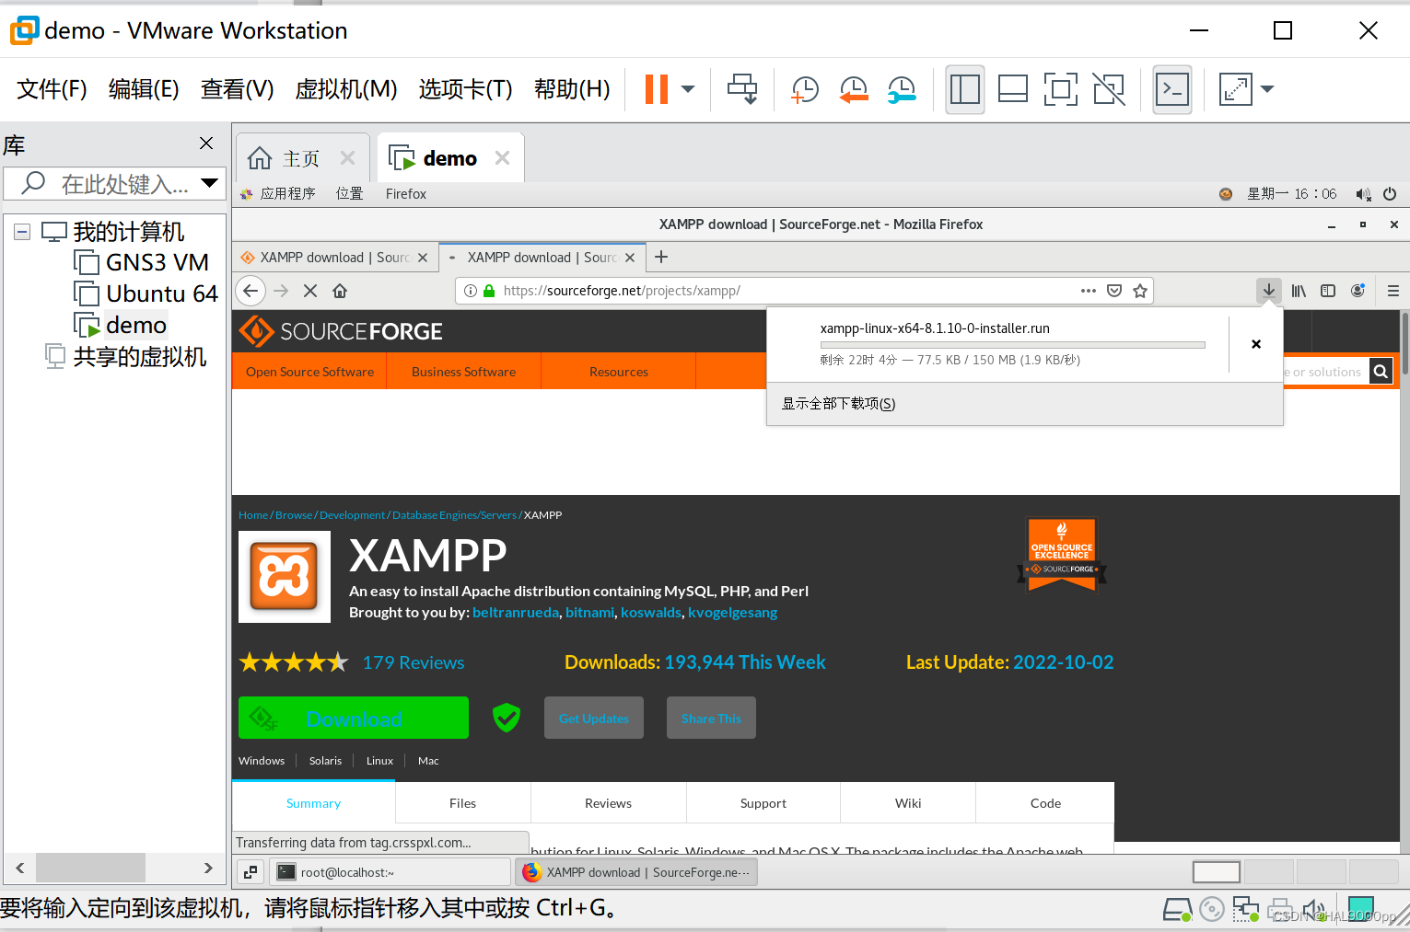Image resolution: width=1410 pixels, height=932 pixels.
Task: Close the demo VM tab
Action: [502, 157]
